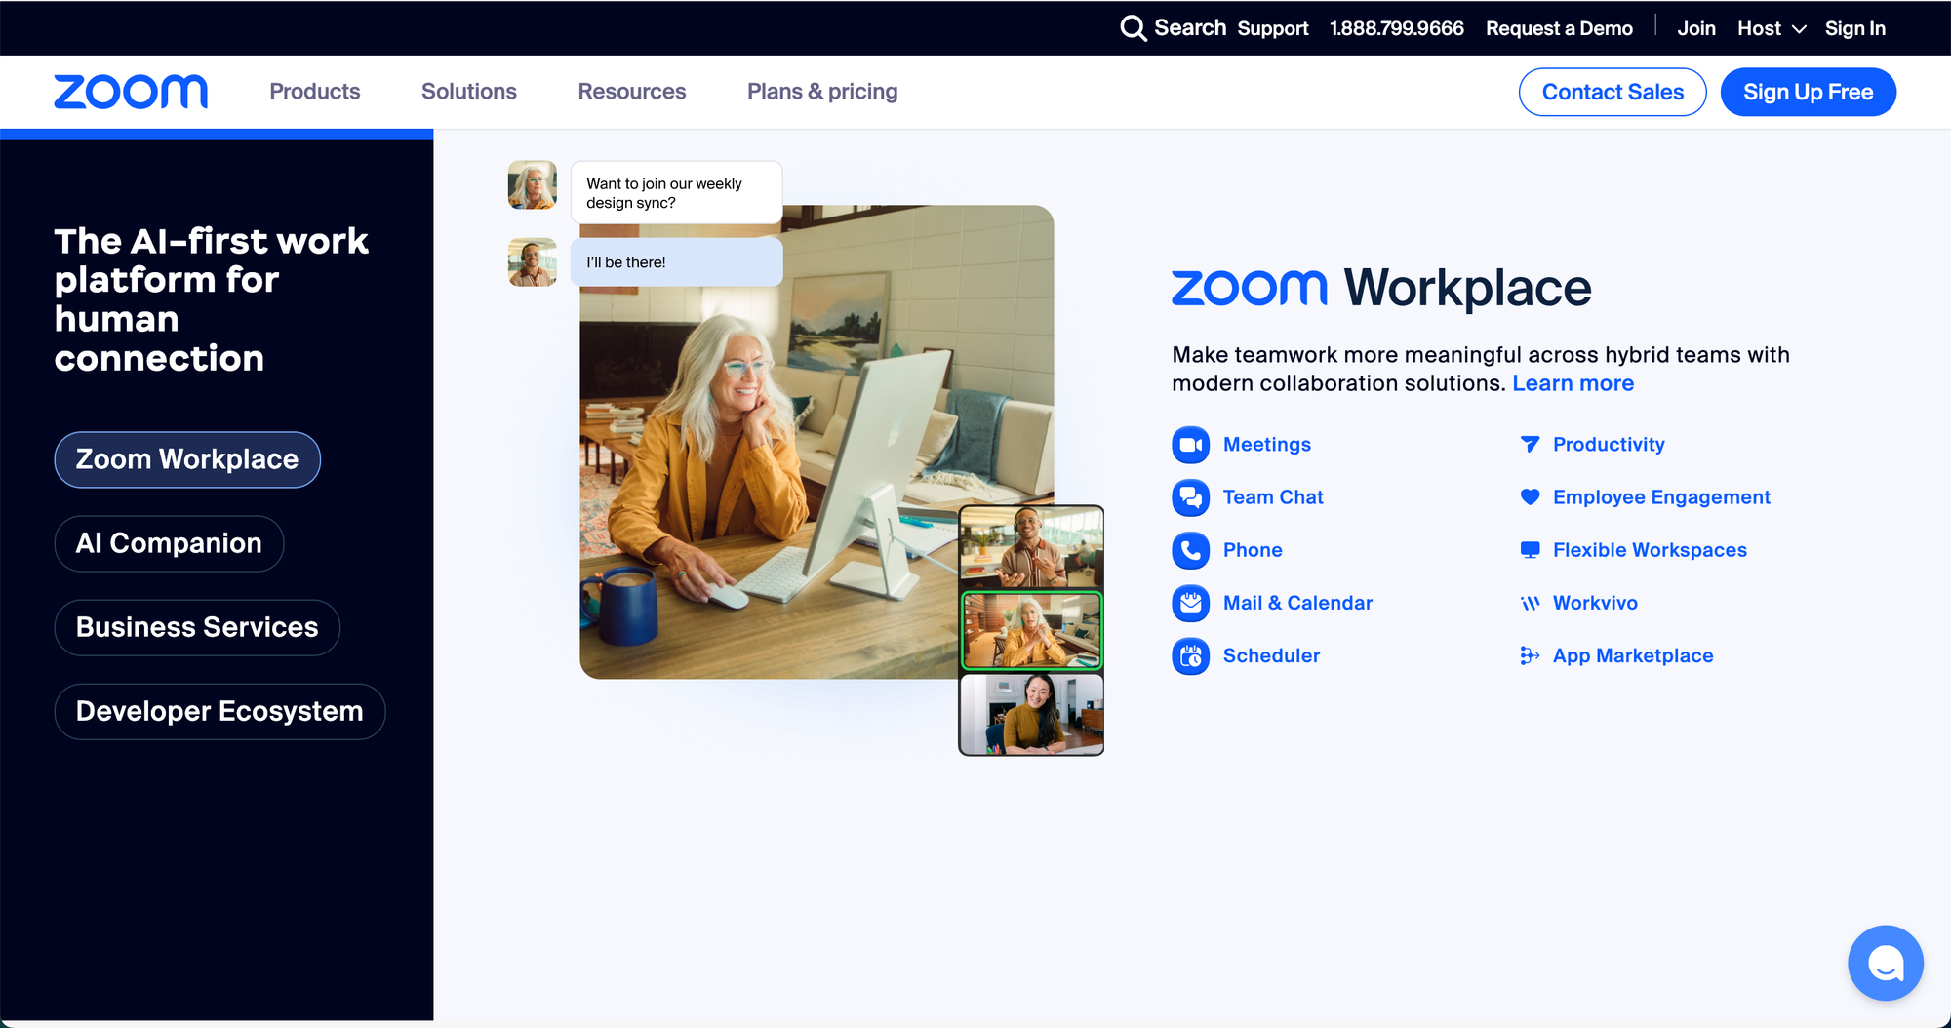The width and height of the screenshot is (1951, 1028).
Task: Click the avatar beside 'I'll be there!' message
Action: pyautogui.click(x=532, y=262)
